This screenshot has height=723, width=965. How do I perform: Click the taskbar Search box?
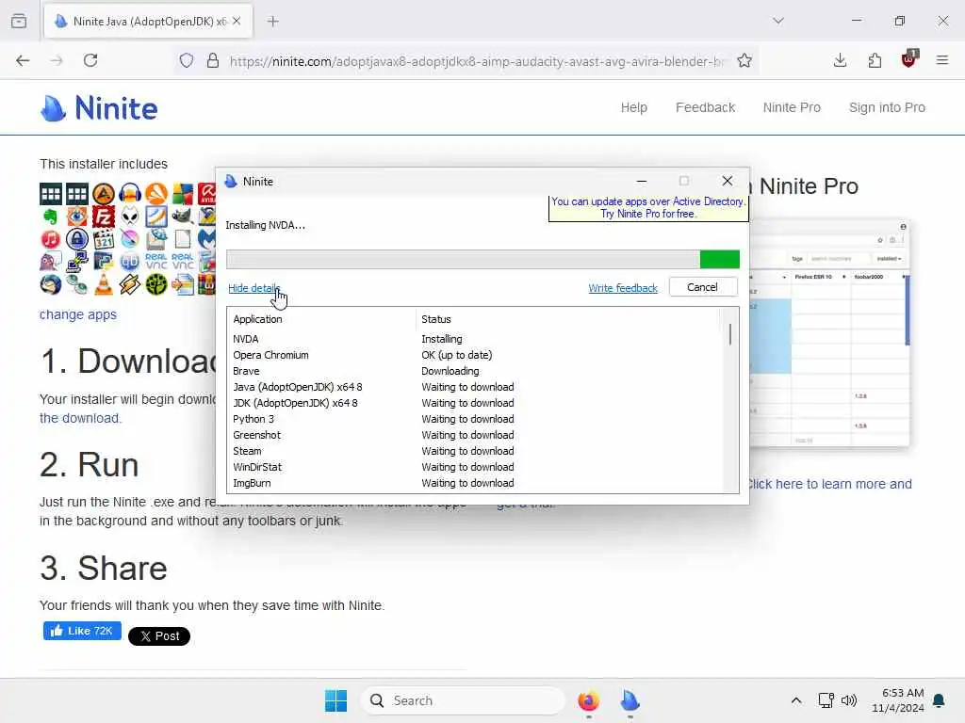pyautogui.click(x=463, y=700)
